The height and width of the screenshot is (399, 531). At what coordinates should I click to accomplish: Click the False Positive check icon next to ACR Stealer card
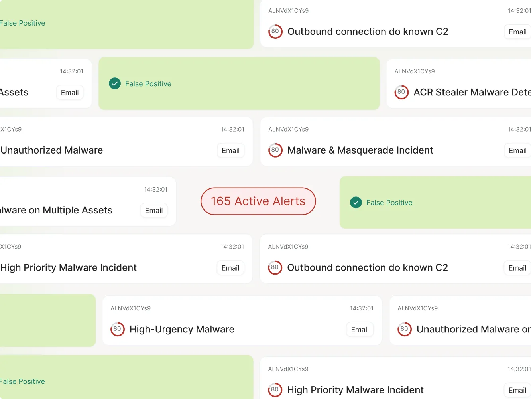(x=115, y=83)
